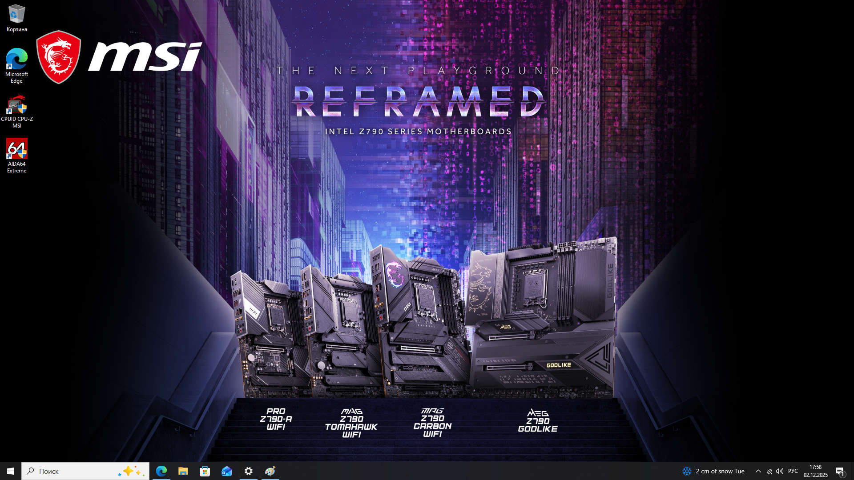Open Settings gear from the taskbar

pyautogui.click(x=249, y=471)
